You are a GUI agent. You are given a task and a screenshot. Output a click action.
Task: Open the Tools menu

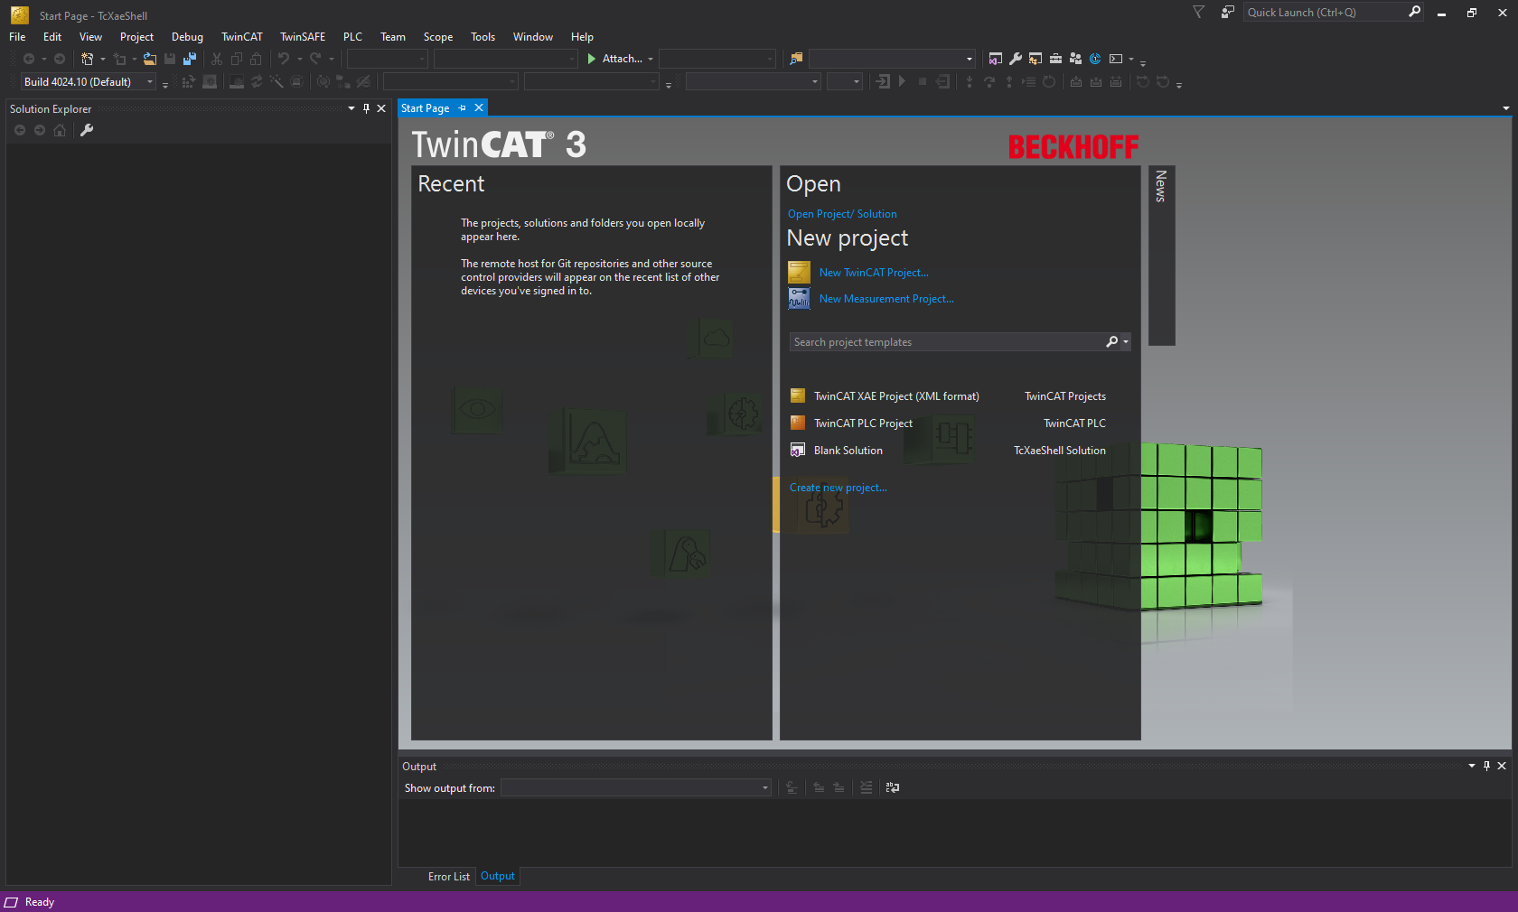click(x=483, y=37)
